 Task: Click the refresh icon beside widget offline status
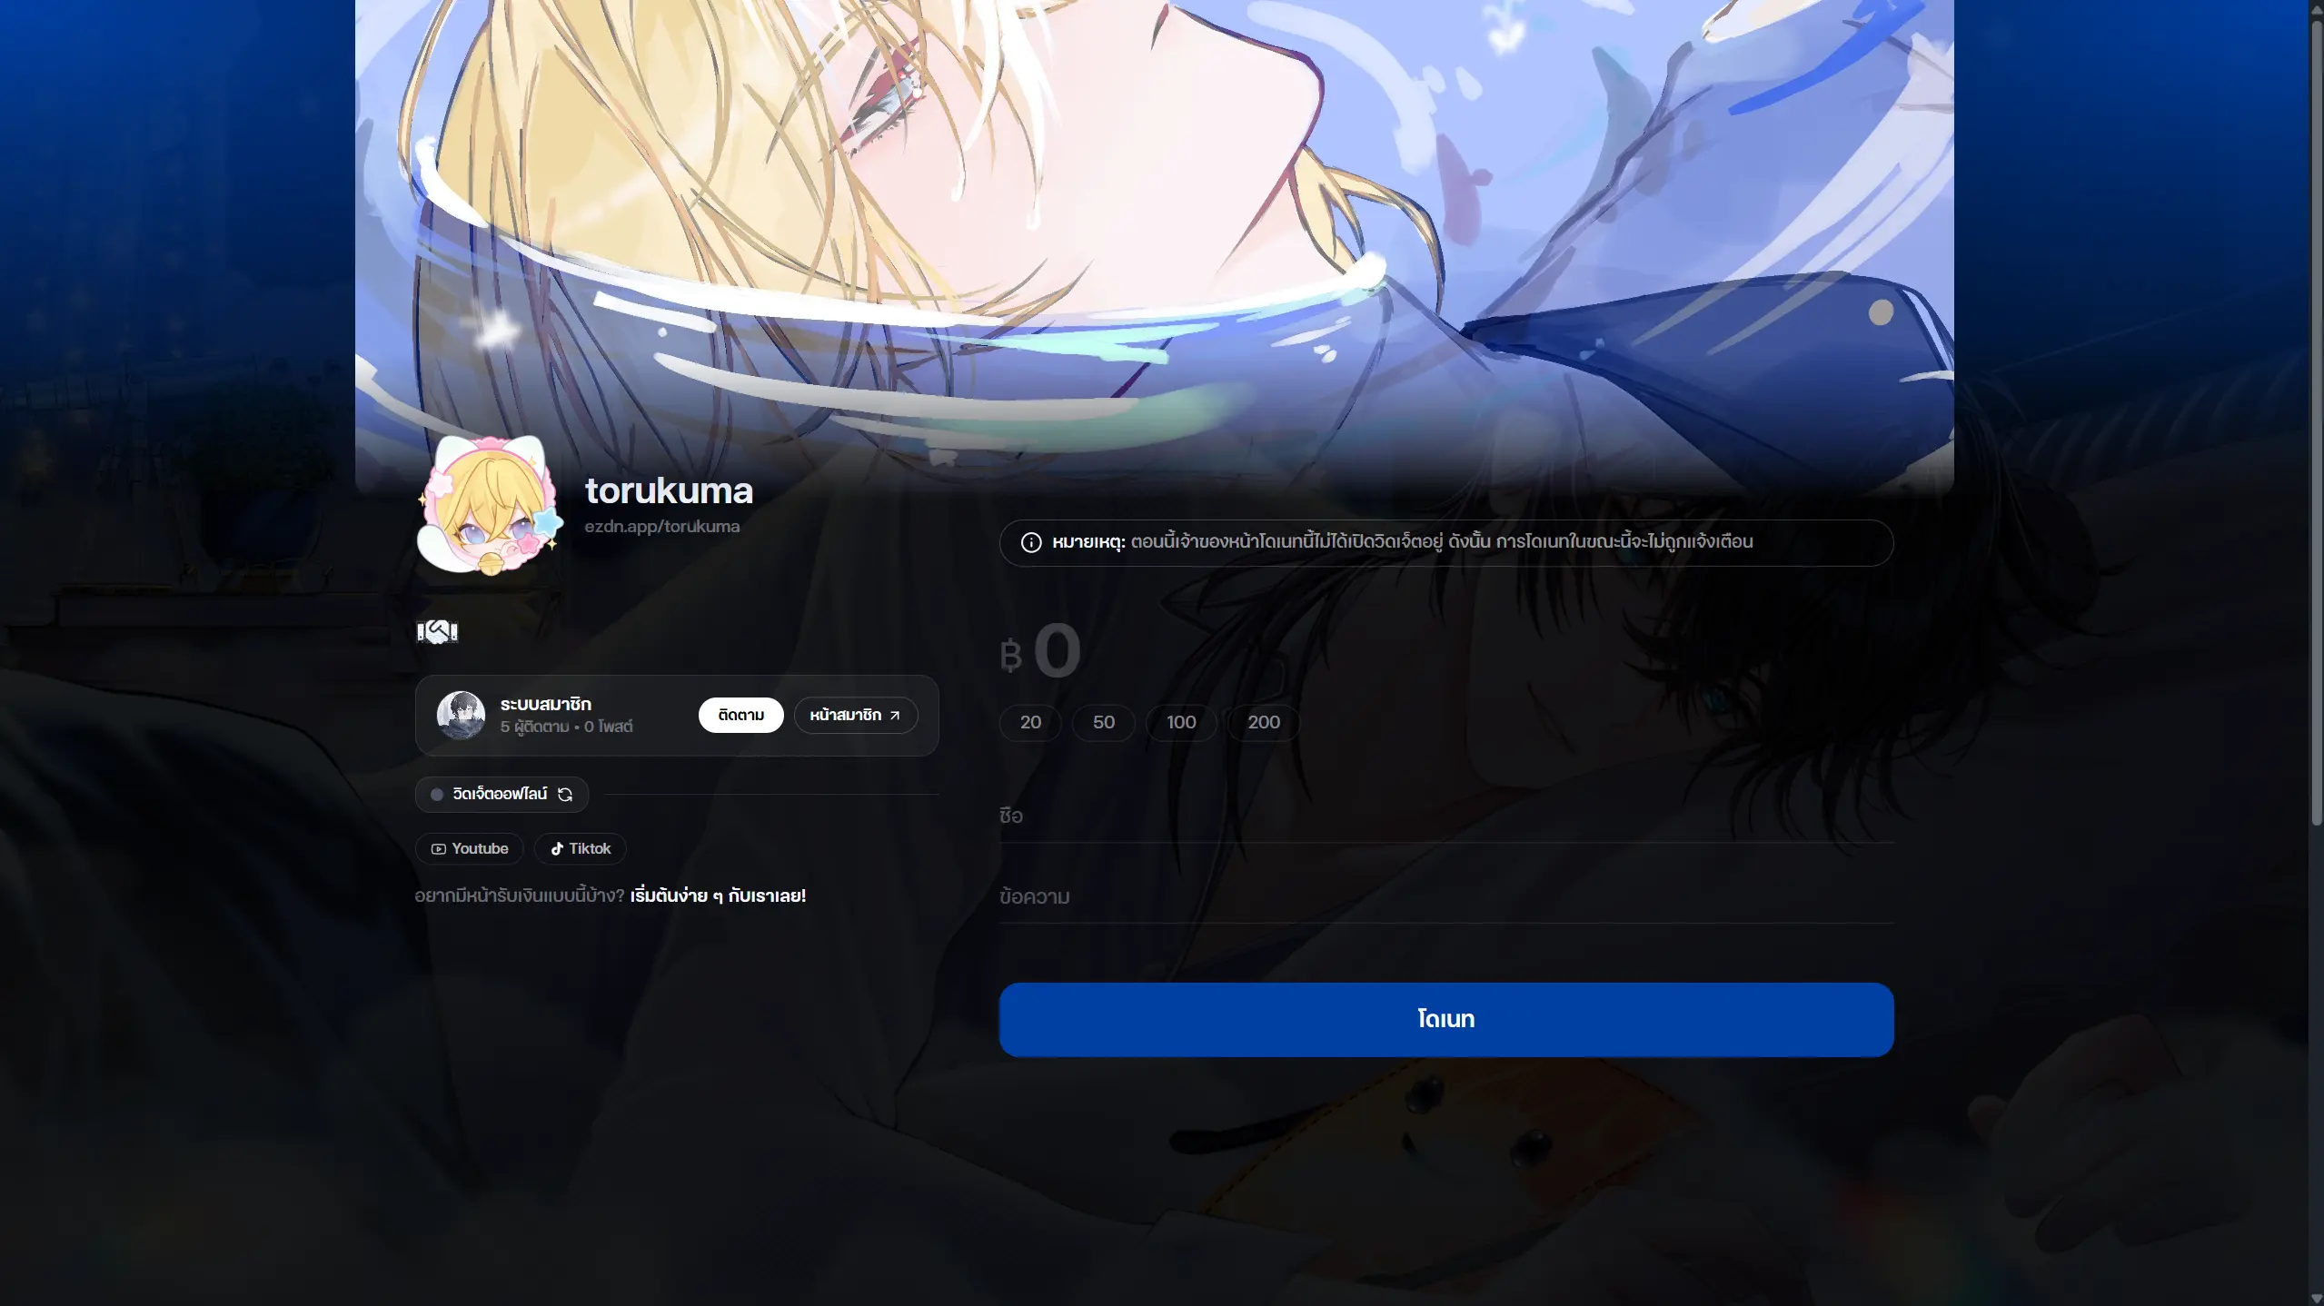click(565, 795)
